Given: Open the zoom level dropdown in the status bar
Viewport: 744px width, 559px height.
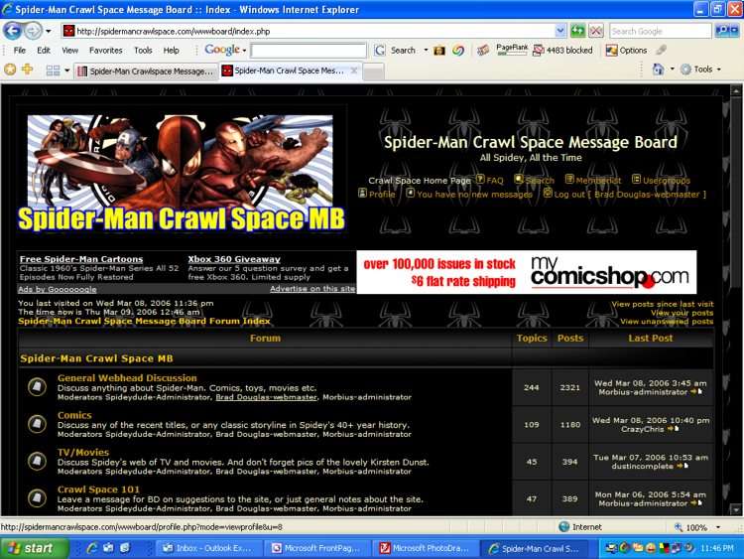Looking at the screenshot, I should [716, 527].
